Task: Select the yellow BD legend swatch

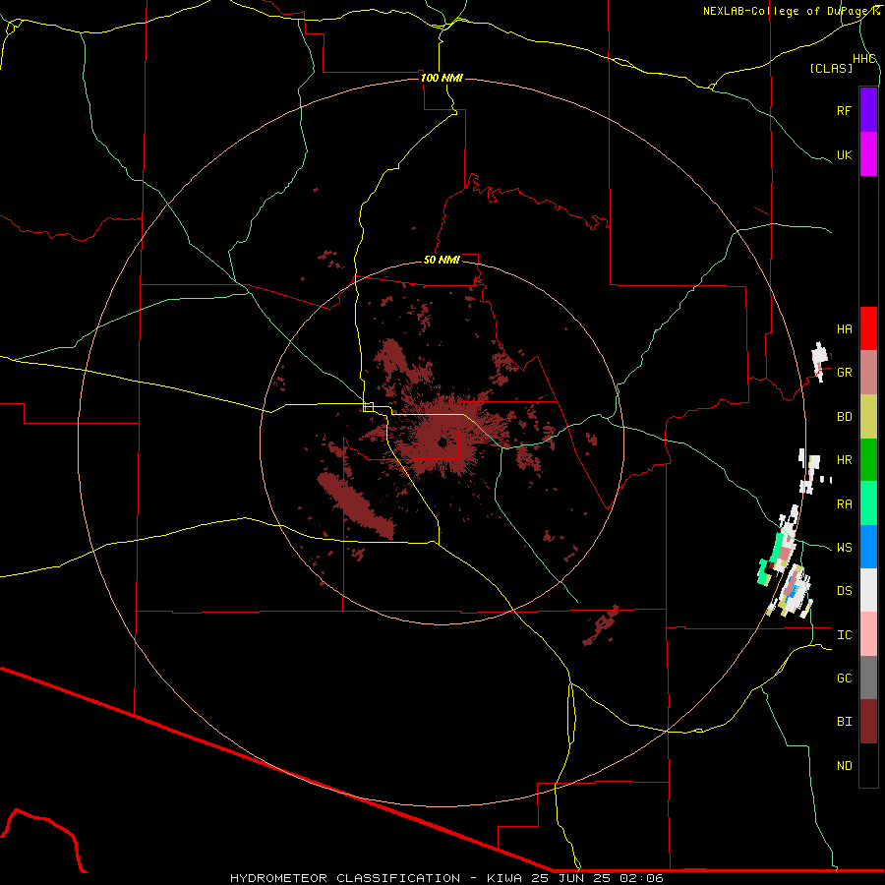Action: 868,417
